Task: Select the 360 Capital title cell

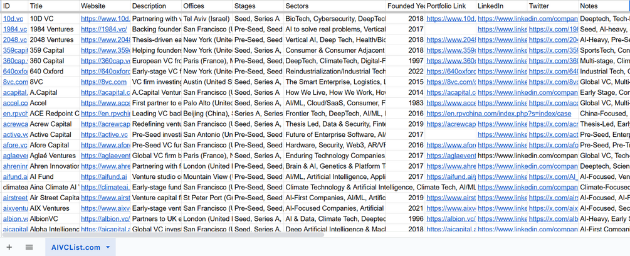Action: [53, 61]
